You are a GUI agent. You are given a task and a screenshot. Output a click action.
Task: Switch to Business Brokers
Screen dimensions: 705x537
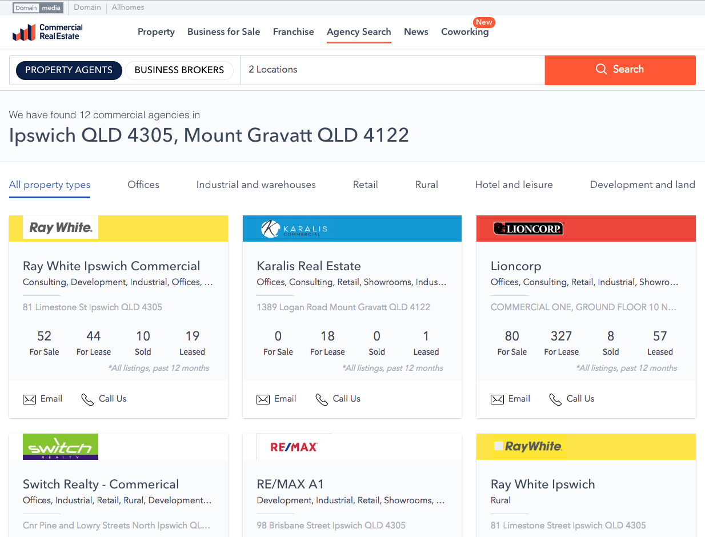[179, 70]
